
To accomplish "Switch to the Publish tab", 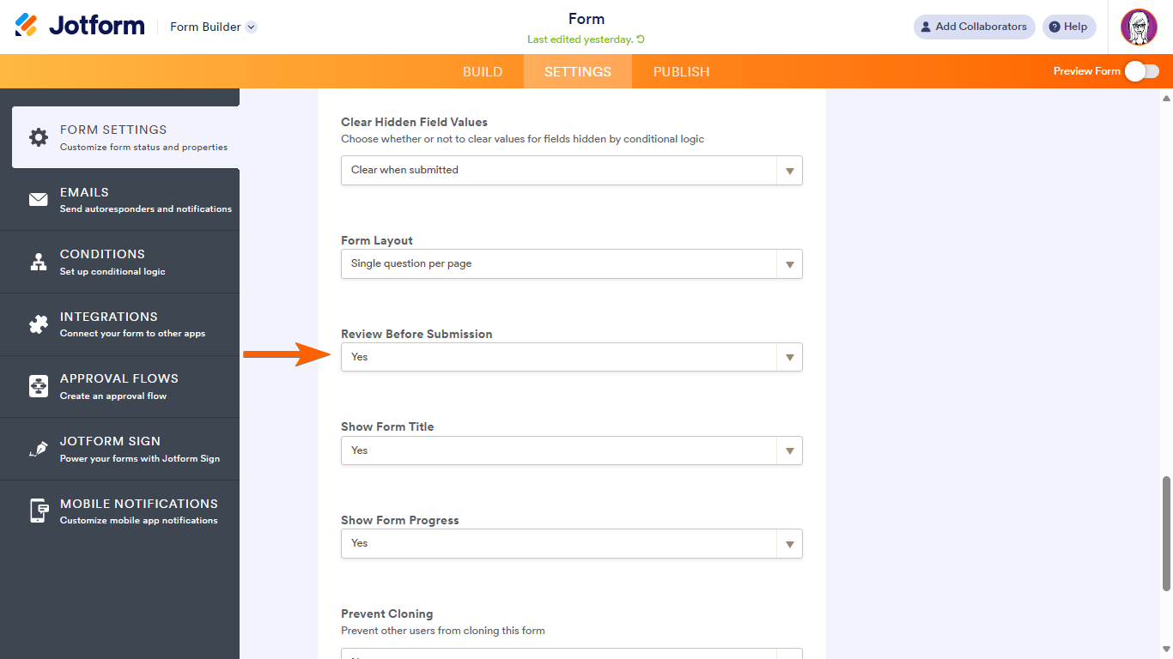I will [x=681, y=72].
